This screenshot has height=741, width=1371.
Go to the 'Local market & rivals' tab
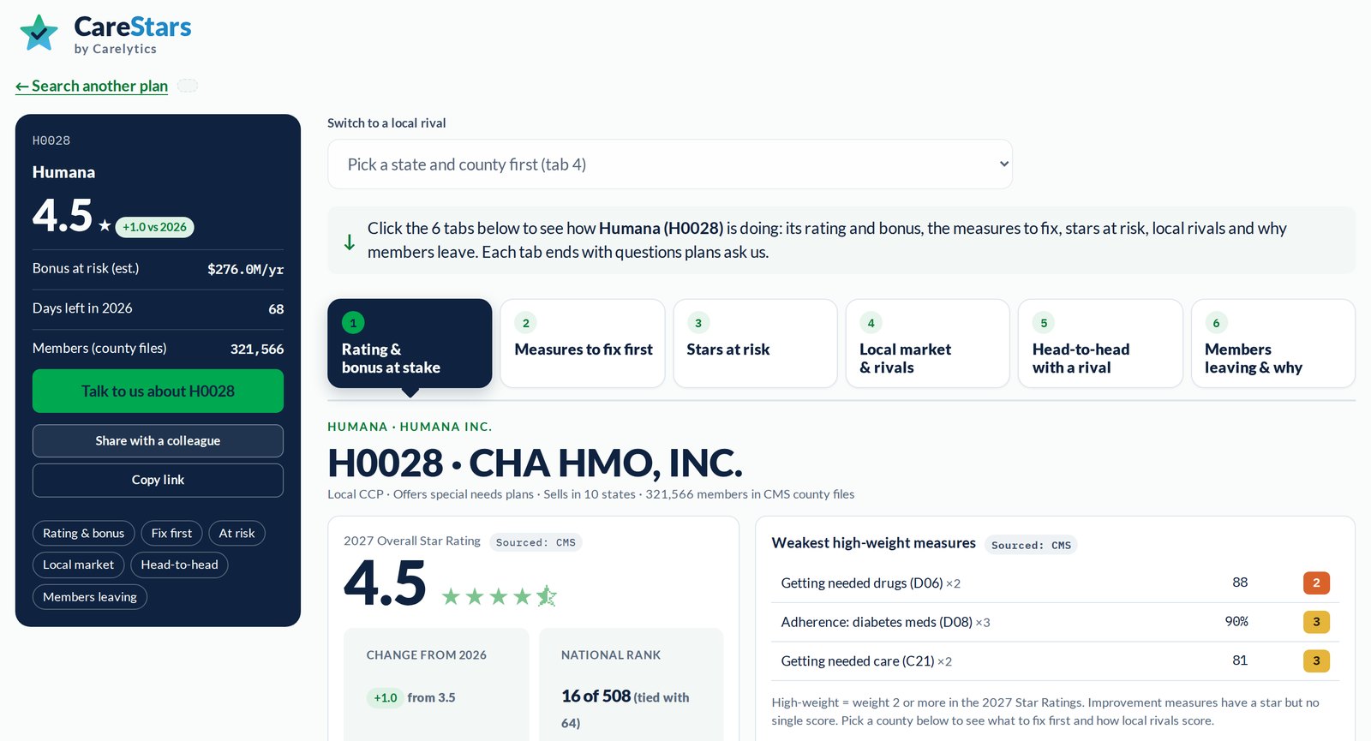(927, 344)
